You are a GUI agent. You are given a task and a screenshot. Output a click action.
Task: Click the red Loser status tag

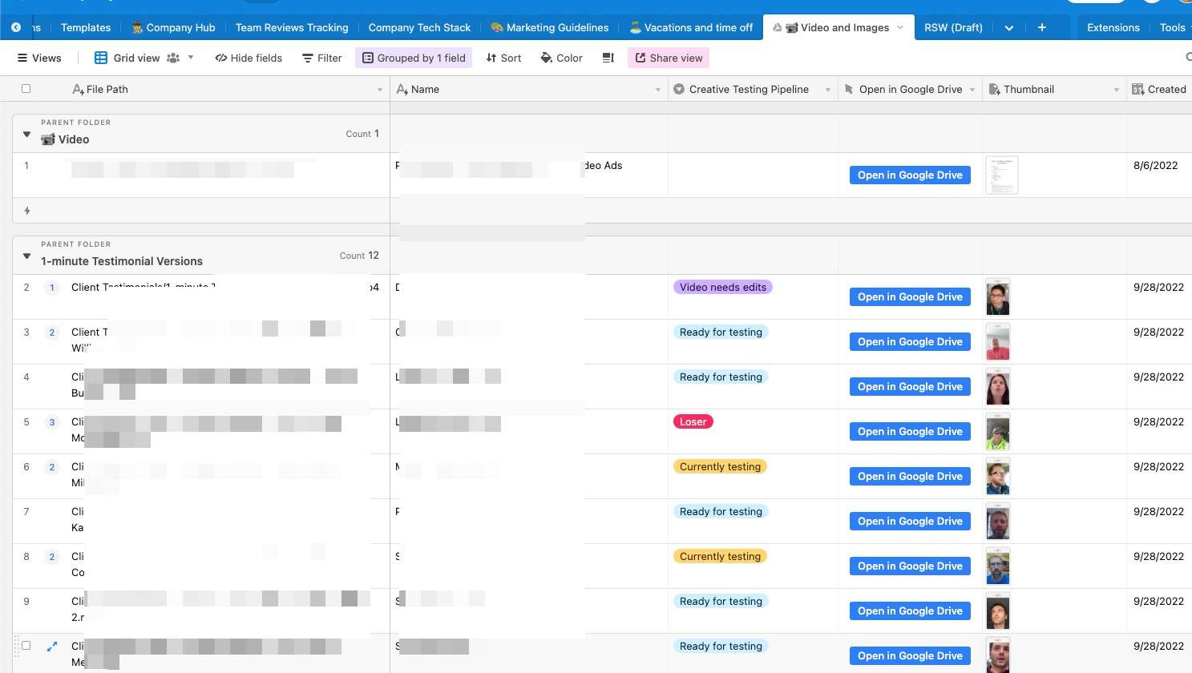pos(693,422)
